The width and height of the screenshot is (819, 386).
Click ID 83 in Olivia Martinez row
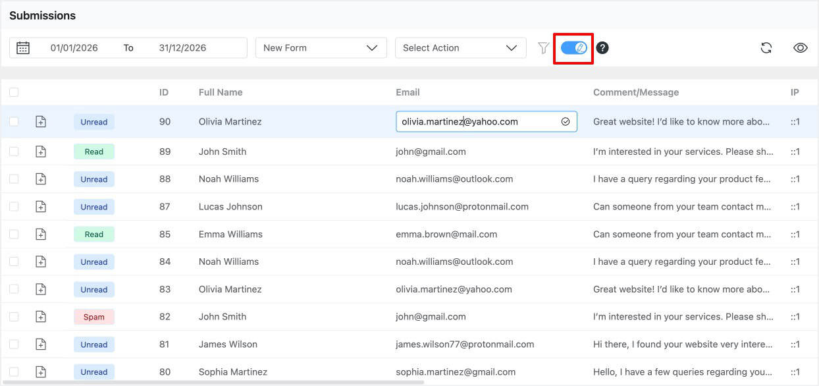pyautogui.click(x=165, y=289)
